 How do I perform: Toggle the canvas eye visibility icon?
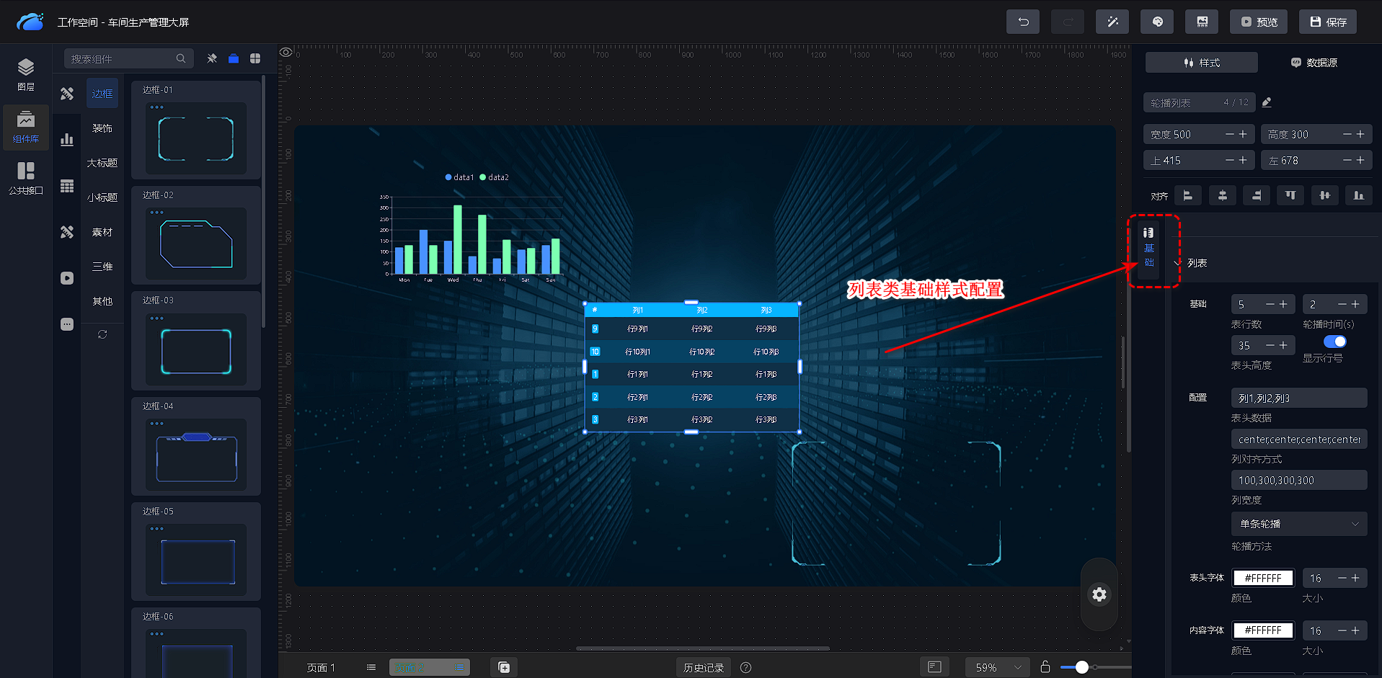286,52
